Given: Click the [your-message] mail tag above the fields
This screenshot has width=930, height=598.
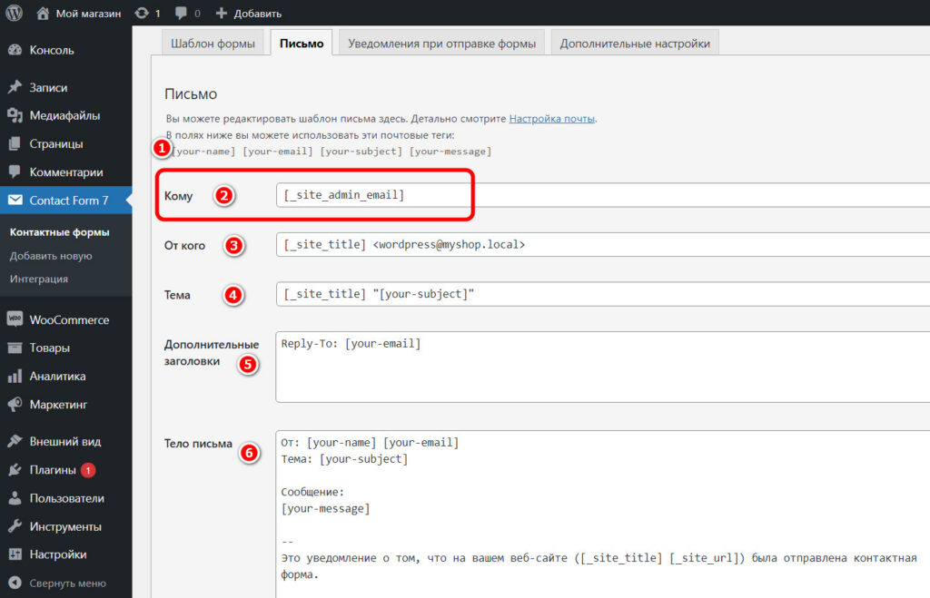Looking at the screenshot, I should pos(450,152).
